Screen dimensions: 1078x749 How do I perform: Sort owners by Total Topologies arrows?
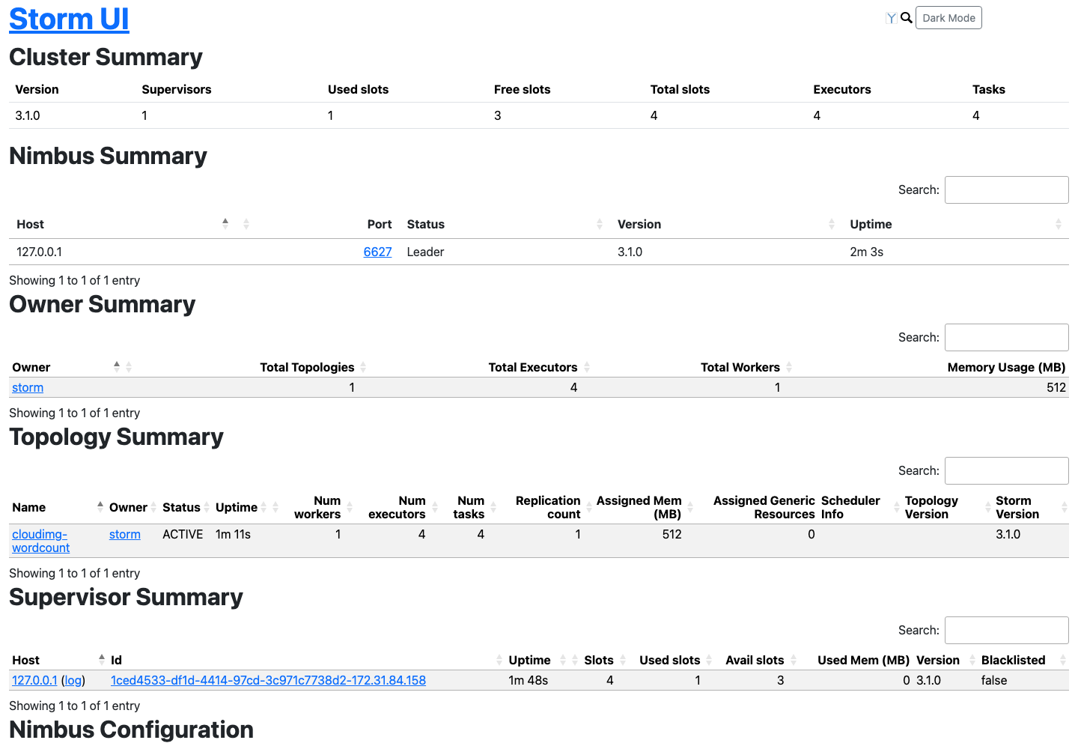[x=363, y=367]
